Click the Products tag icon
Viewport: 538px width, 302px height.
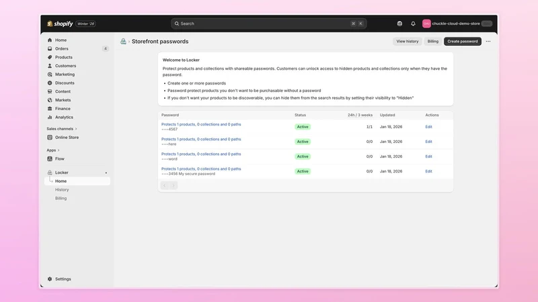[x=50, y=57]
